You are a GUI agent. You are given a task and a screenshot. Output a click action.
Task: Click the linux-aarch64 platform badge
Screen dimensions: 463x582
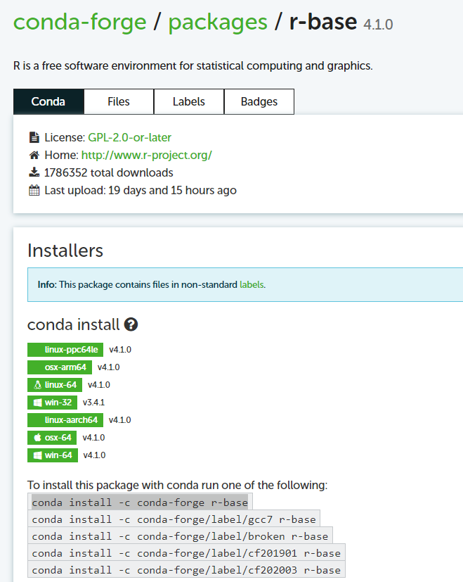65,419
